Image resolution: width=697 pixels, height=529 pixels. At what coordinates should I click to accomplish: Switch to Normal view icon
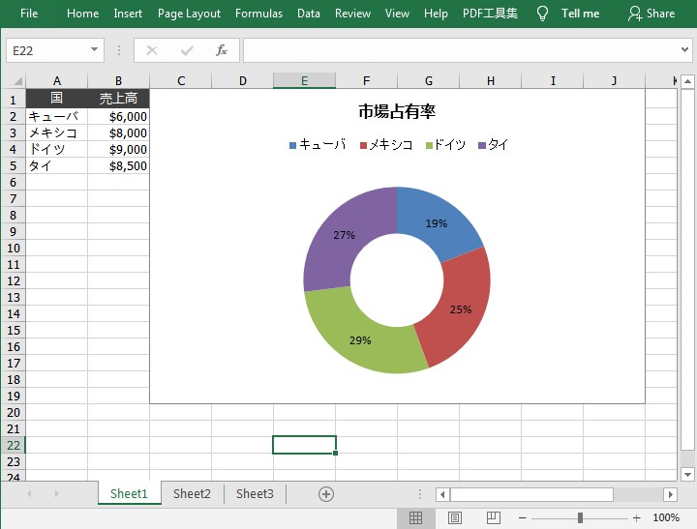[415, 517]
